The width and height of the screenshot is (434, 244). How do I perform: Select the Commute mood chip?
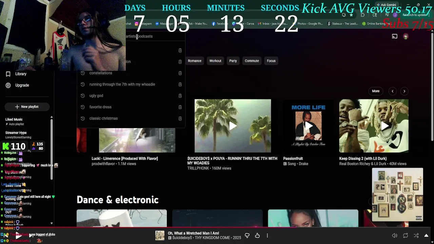coord(252,61)
